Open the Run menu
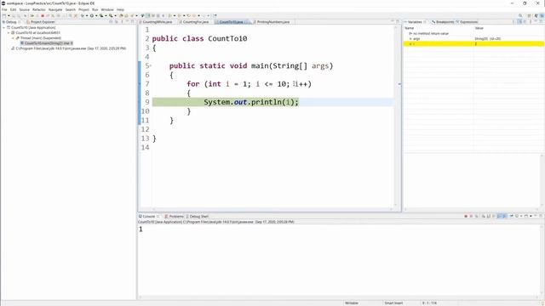The height and width of the screenshot is (306, 545). pos(95,9)
